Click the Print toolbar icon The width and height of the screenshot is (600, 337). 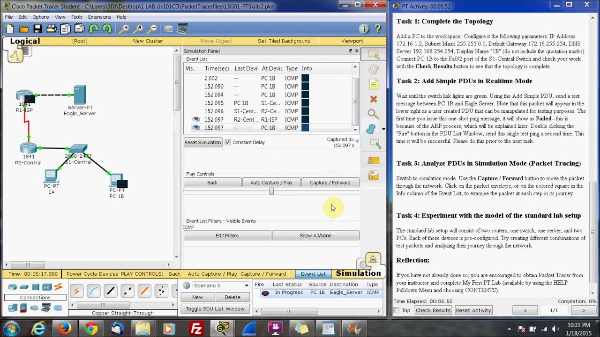tap(52, 29)
